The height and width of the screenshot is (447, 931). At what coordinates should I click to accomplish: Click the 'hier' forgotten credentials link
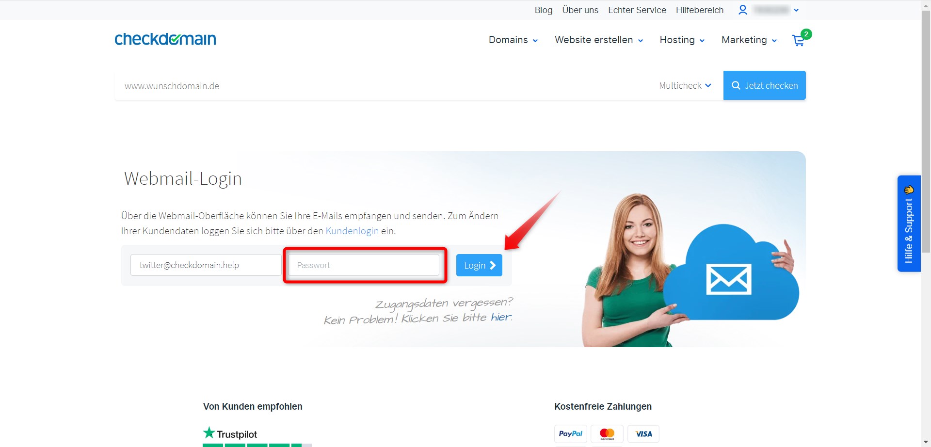501,317
